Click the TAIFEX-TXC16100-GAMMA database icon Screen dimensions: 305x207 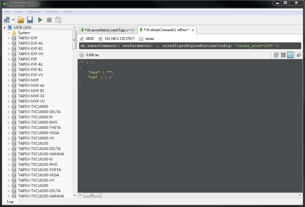[14, 154]
